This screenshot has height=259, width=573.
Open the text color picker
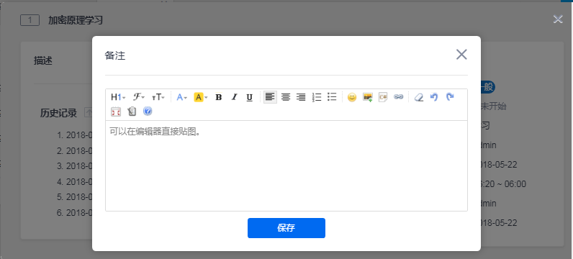coord(181,97)
